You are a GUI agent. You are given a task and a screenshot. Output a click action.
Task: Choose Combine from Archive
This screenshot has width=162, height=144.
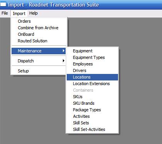[x=39, y=28]
